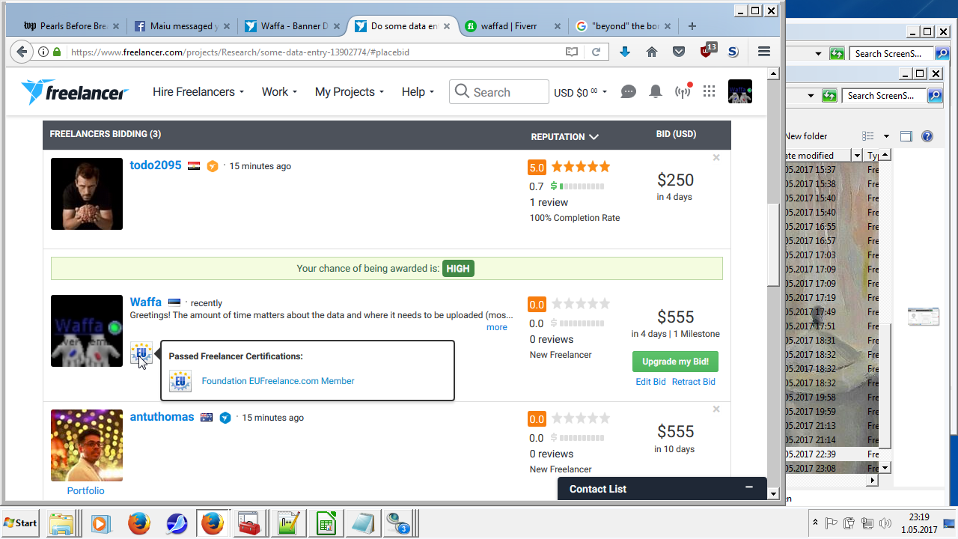Click the Firefox back arrow button
The height and width of the screenshot is (539, 958).
coord(22,52)
